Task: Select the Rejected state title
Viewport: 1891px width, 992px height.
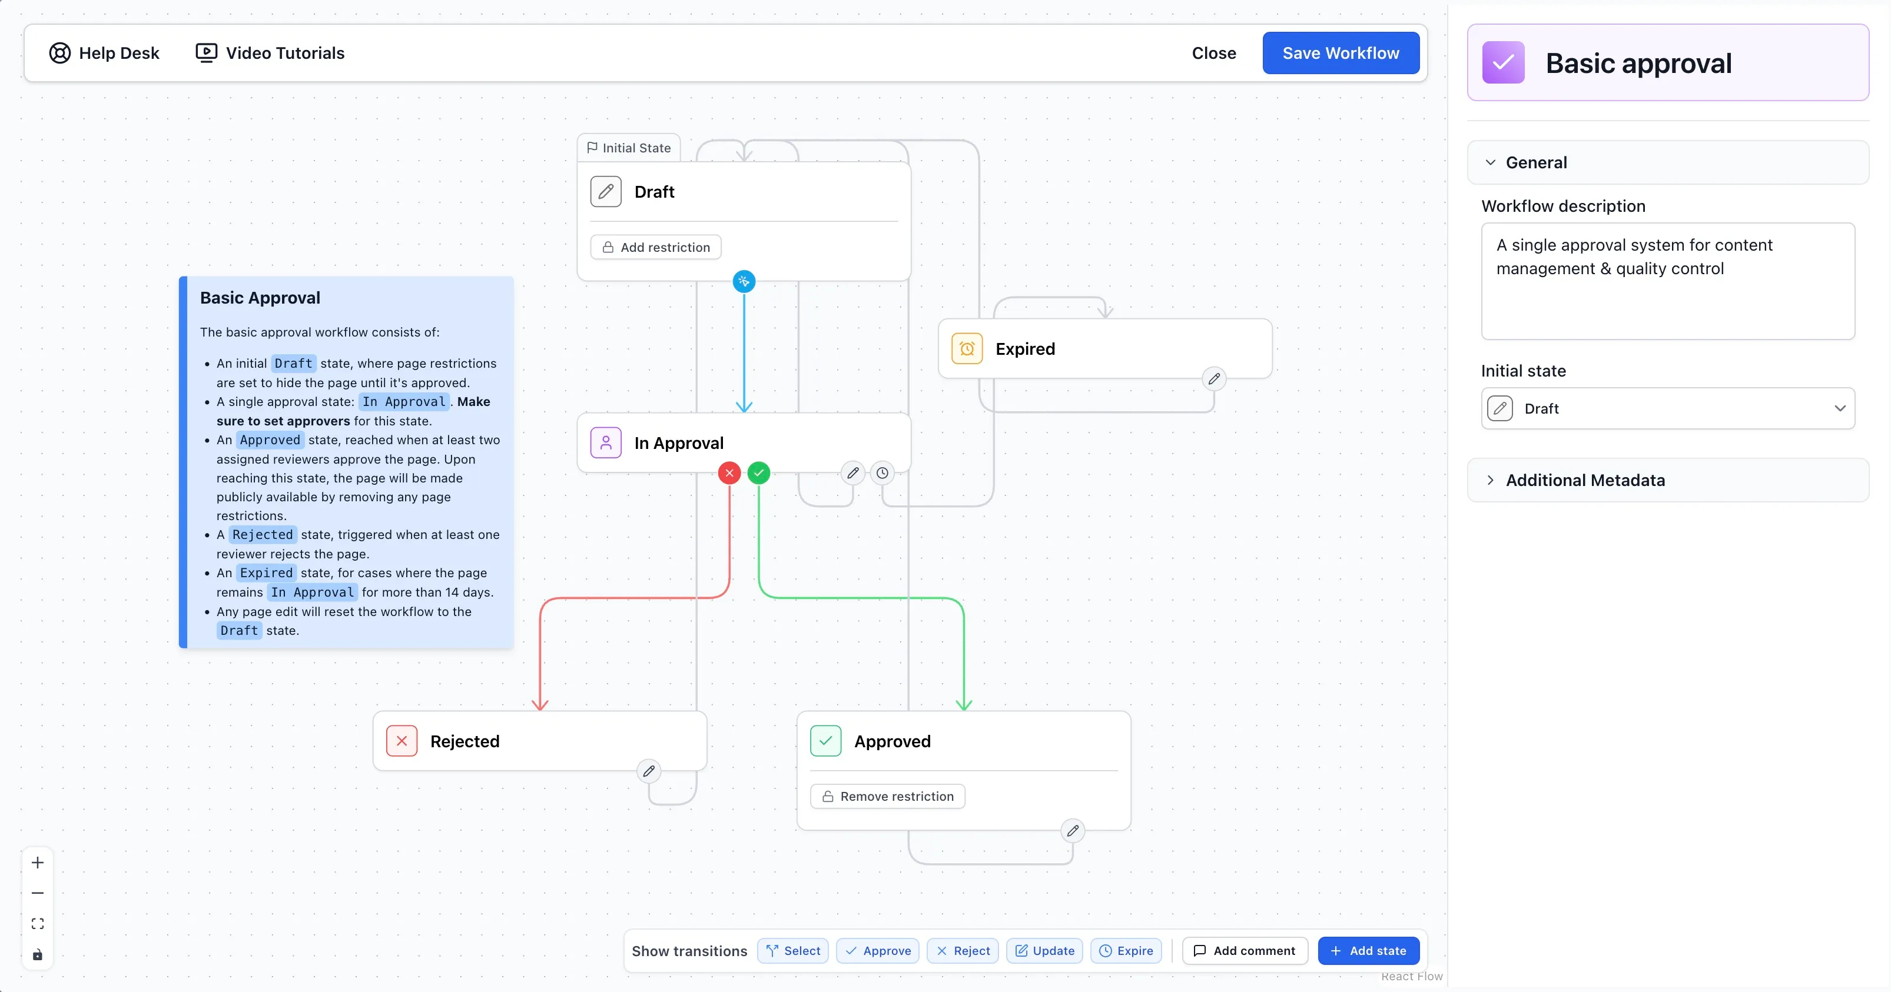Action: (x=465, y=741)
